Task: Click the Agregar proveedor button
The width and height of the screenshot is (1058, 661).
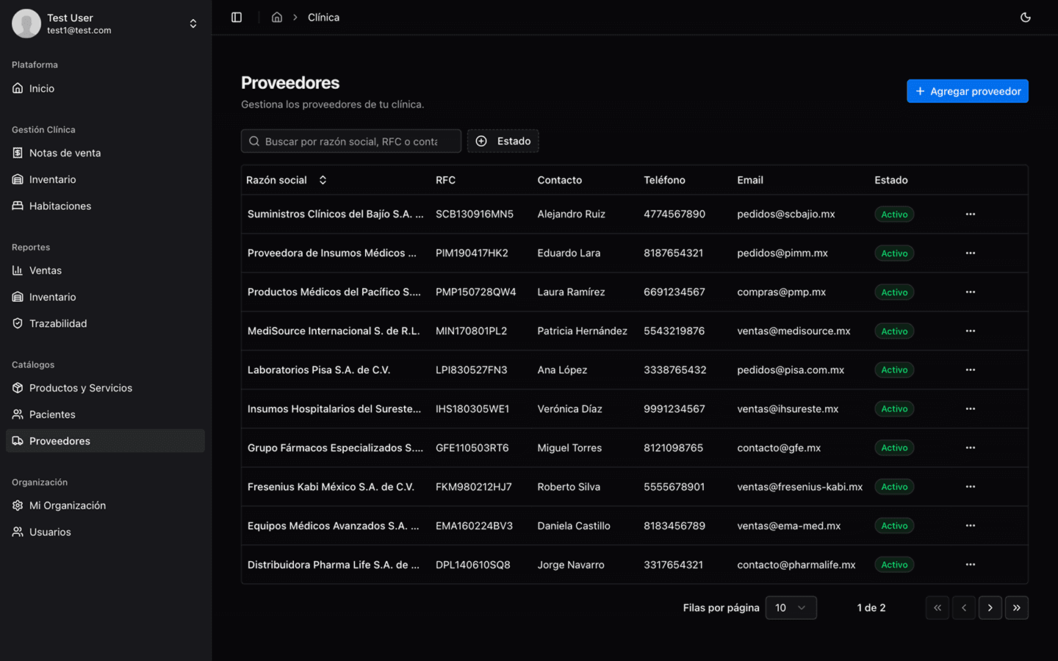Action: point(967,91)
